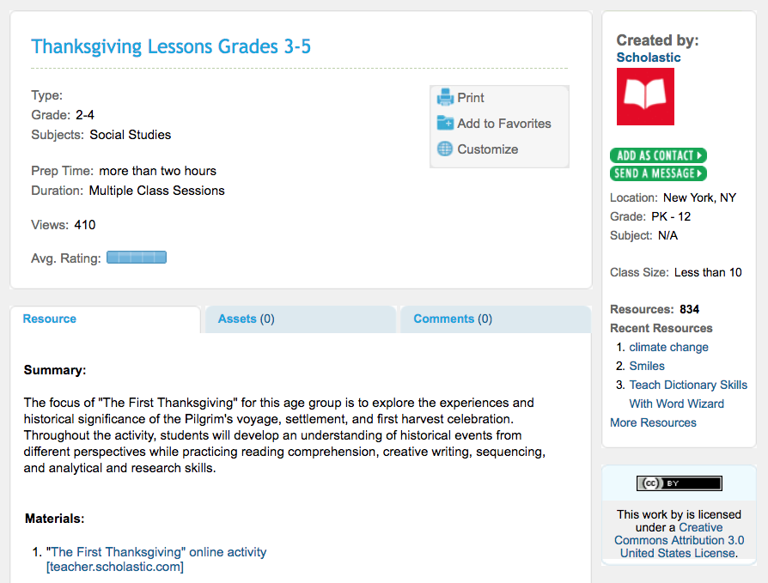Screen dimensions: 768x583
Task: Click the Send a Message button
Action: 658,173
